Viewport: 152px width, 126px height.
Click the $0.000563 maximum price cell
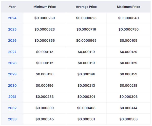pos(128,119)
